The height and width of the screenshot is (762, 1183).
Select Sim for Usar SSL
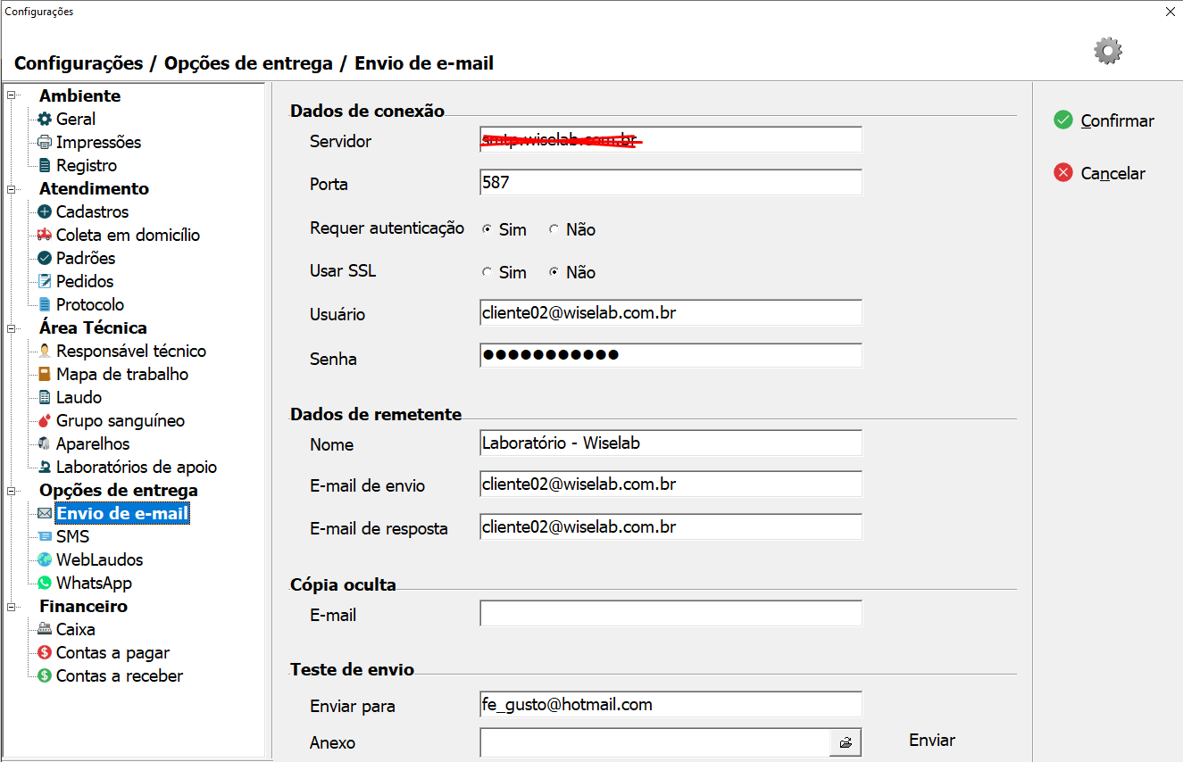pyautogui.click(x=487, y=272)
